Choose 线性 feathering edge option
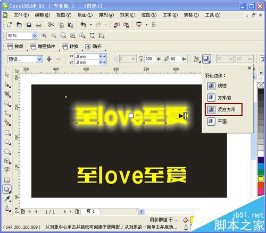 (217, 86)
